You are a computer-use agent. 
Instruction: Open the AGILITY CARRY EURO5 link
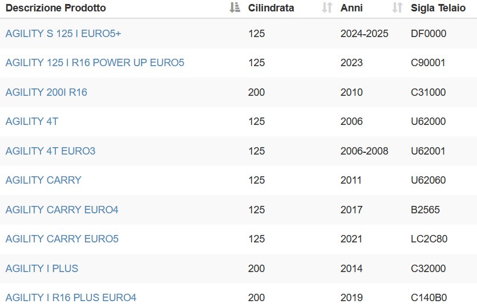tap(62, 238)
